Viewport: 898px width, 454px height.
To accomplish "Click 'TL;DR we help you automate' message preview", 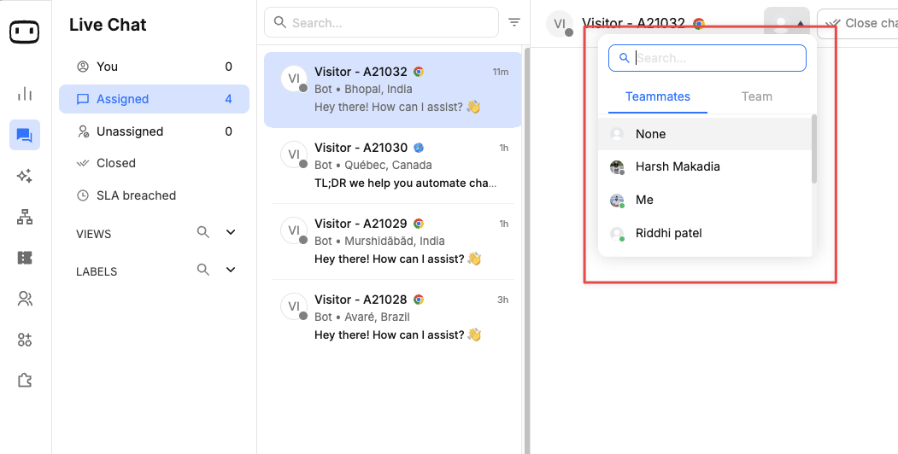I will 406,183.
